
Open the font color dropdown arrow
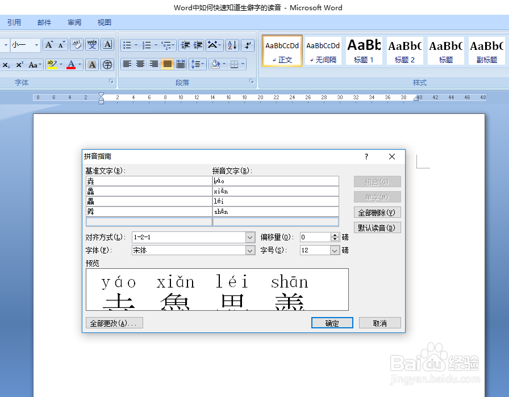point(80,65)
